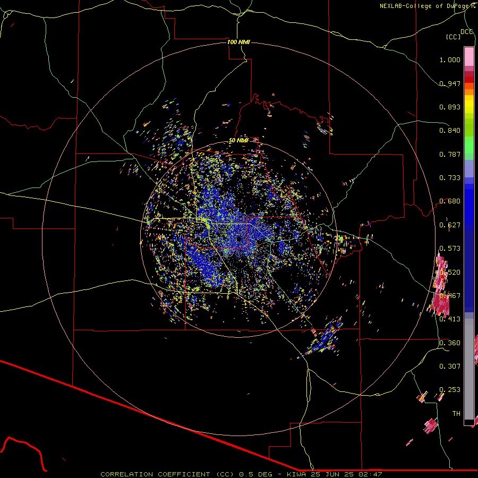Click the DCC product label
This screenshot has width=478, height=478.
pyautogui.click(x=466, y=32)
